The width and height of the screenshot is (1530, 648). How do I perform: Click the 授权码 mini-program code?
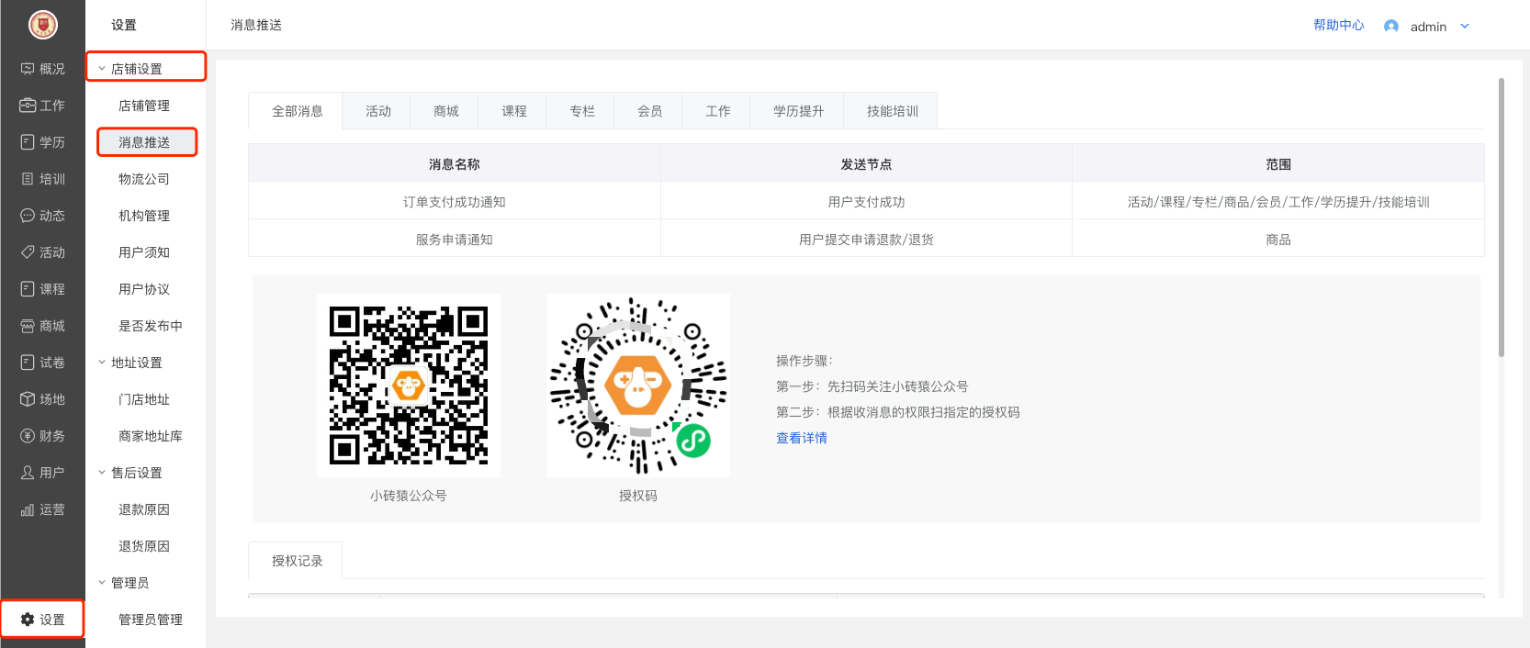click(638, 385)
